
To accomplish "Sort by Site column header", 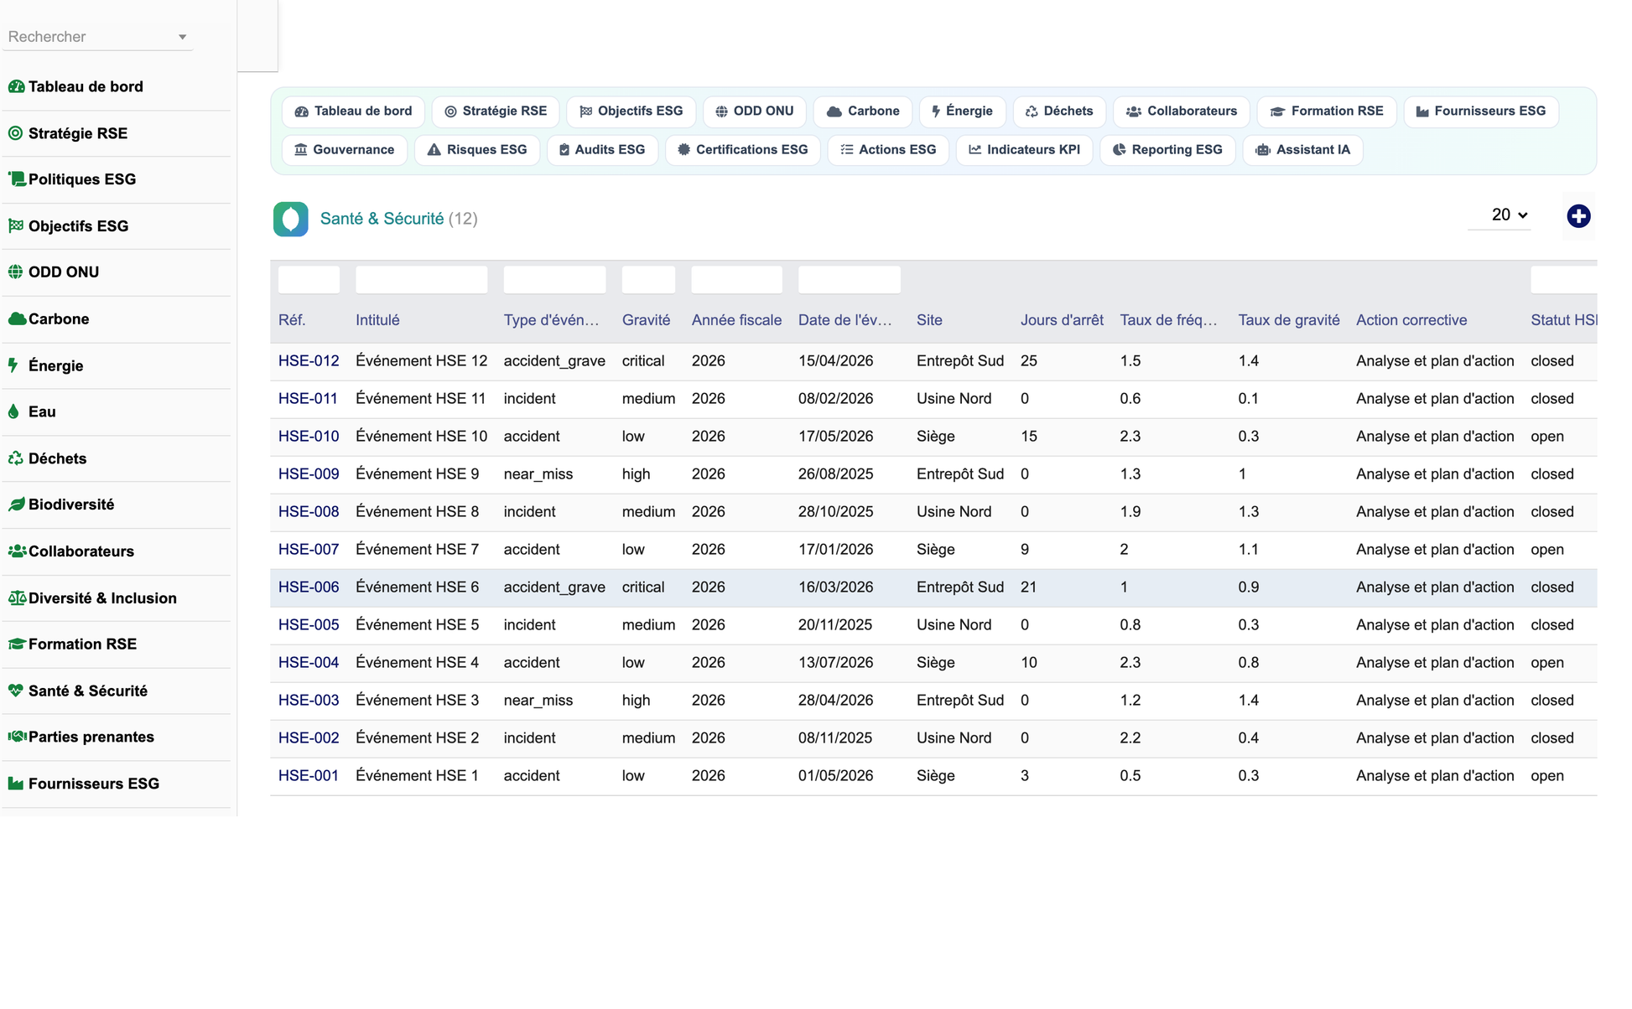I will 929,320.
